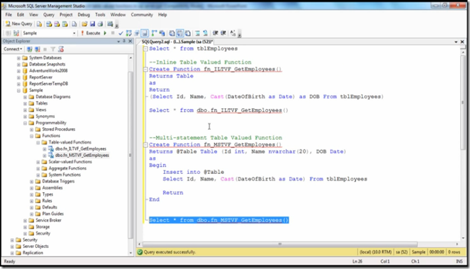Click the Parse checkmark icon
This screenshot has width=470, height=269.
click(121, 33)
